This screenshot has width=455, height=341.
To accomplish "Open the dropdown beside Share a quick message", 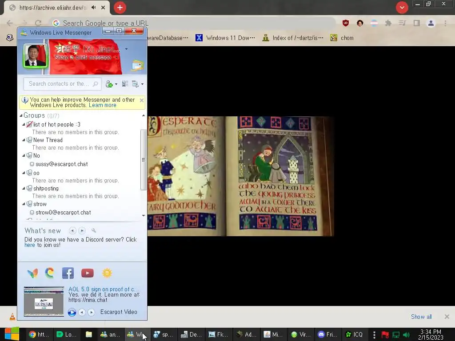I will click(x=116, y=57).
